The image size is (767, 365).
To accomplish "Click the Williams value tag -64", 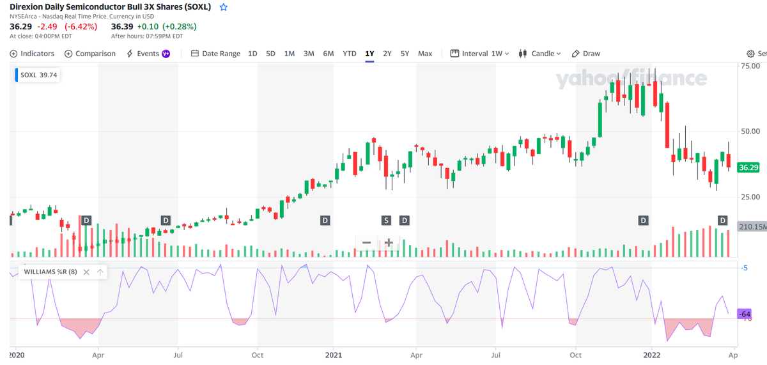I will [x=745, y=315].
